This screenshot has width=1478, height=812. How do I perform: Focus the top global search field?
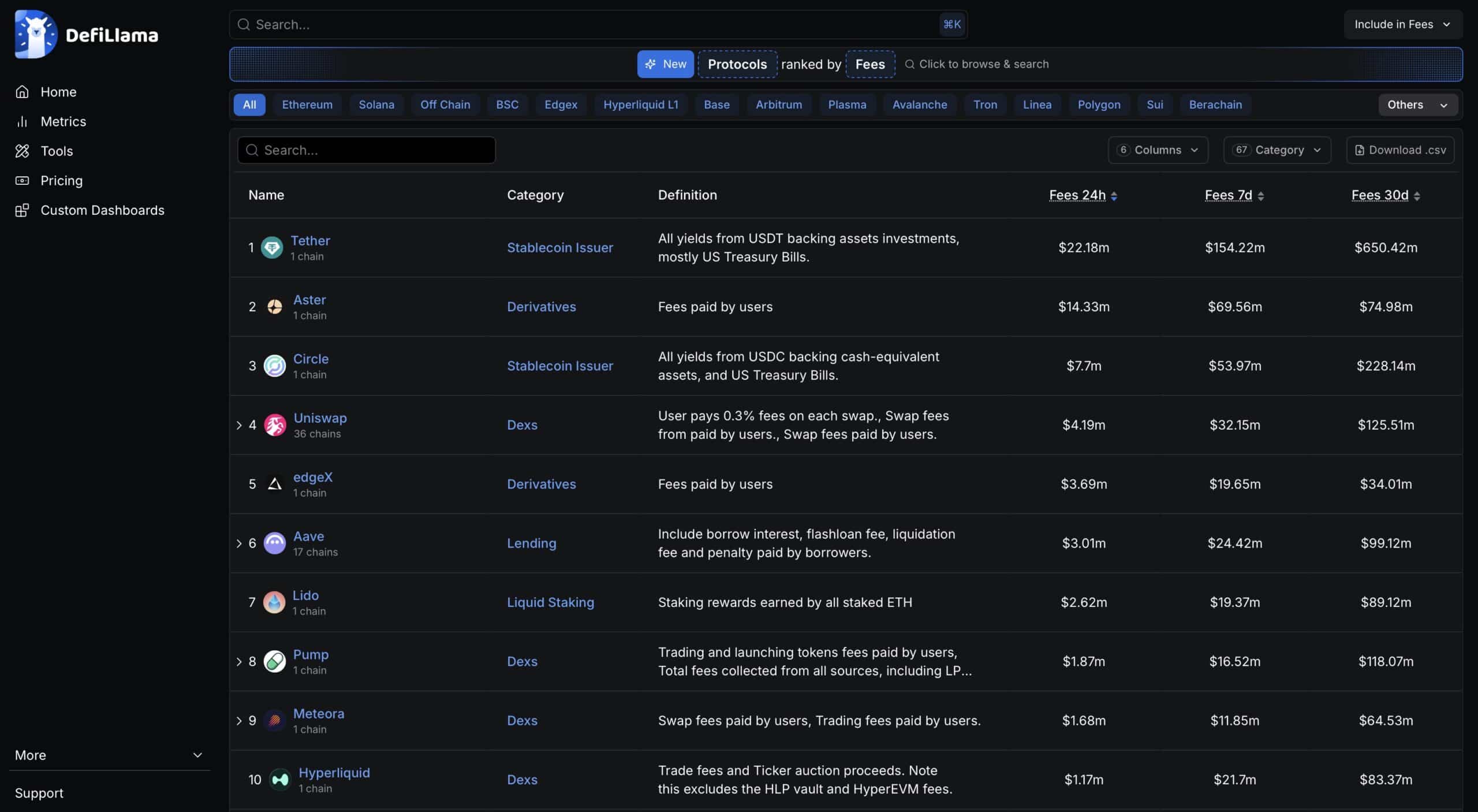[x=598, y=24]
